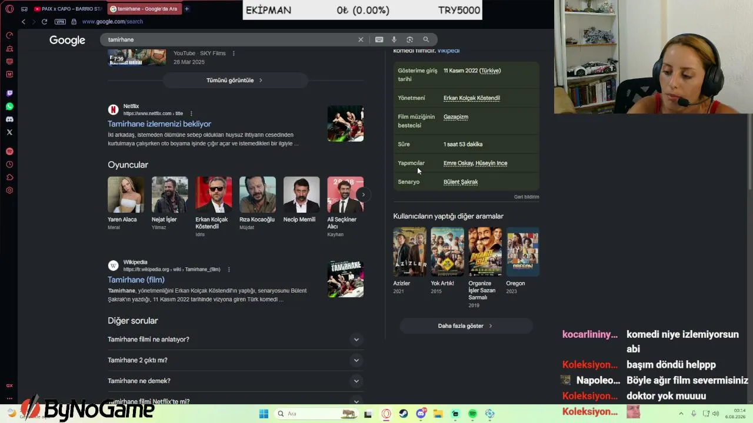Open Azizler 2021 related search poster
The width and height of the screenshot is (753, 423).
click(409, 251)
